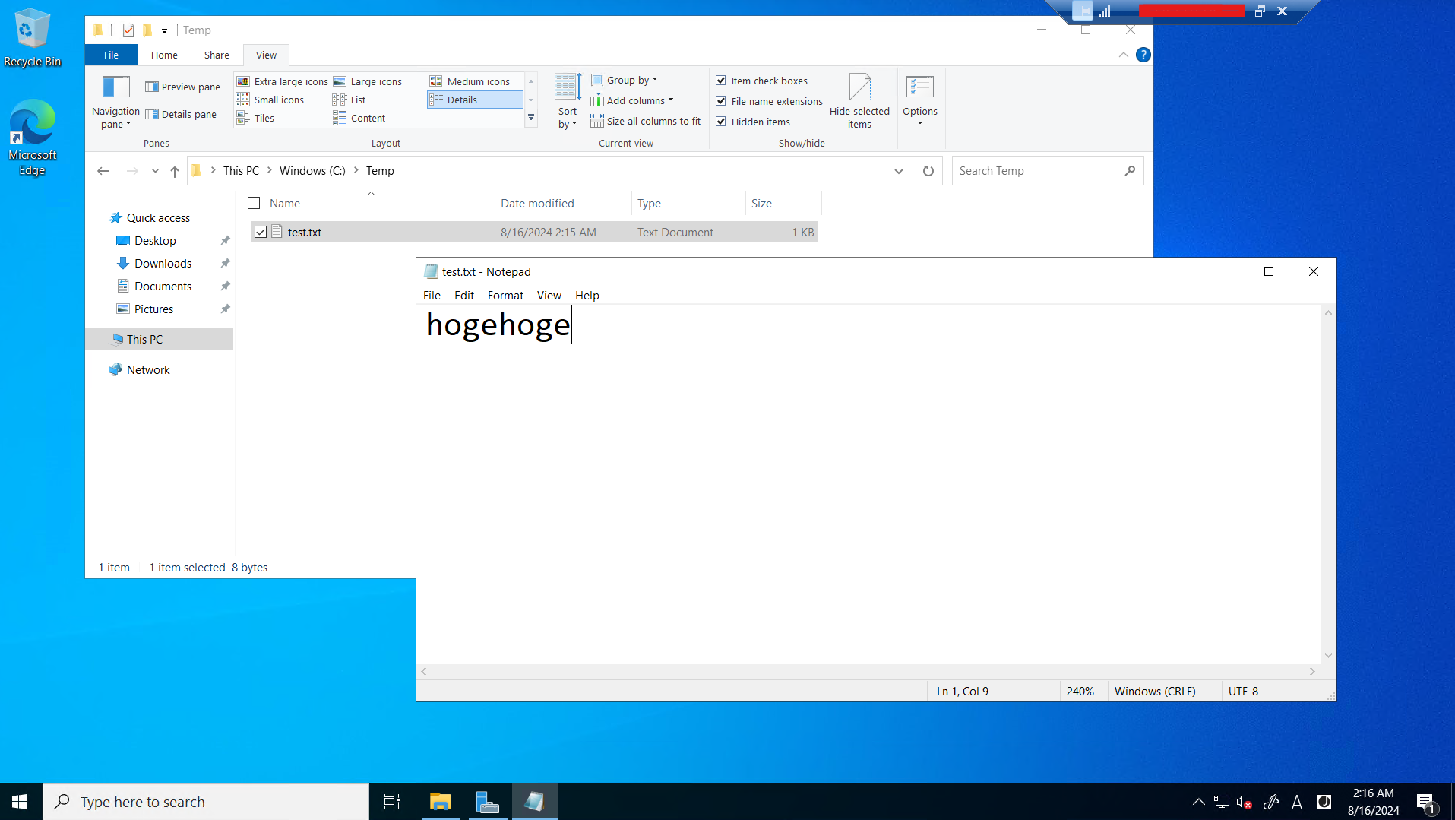Click the Preview pane icon

(x=152, y=87)
